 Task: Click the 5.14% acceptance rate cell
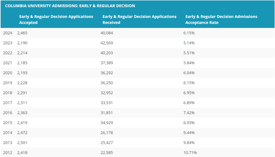[x=189, y=43]
